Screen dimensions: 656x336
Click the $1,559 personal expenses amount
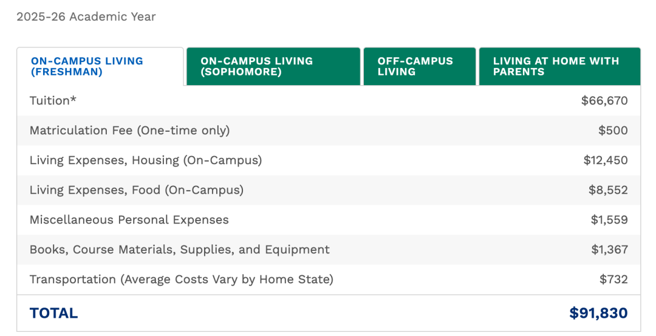pos(609,220)
